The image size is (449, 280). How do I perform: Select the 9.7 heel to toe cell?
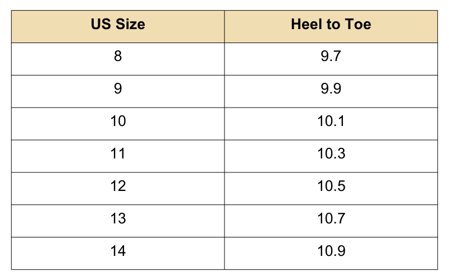tap(331, 57)
